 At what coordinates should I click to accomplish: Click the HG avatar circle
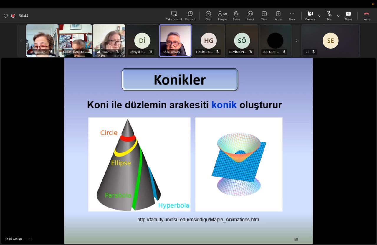[x=209, y=40]
